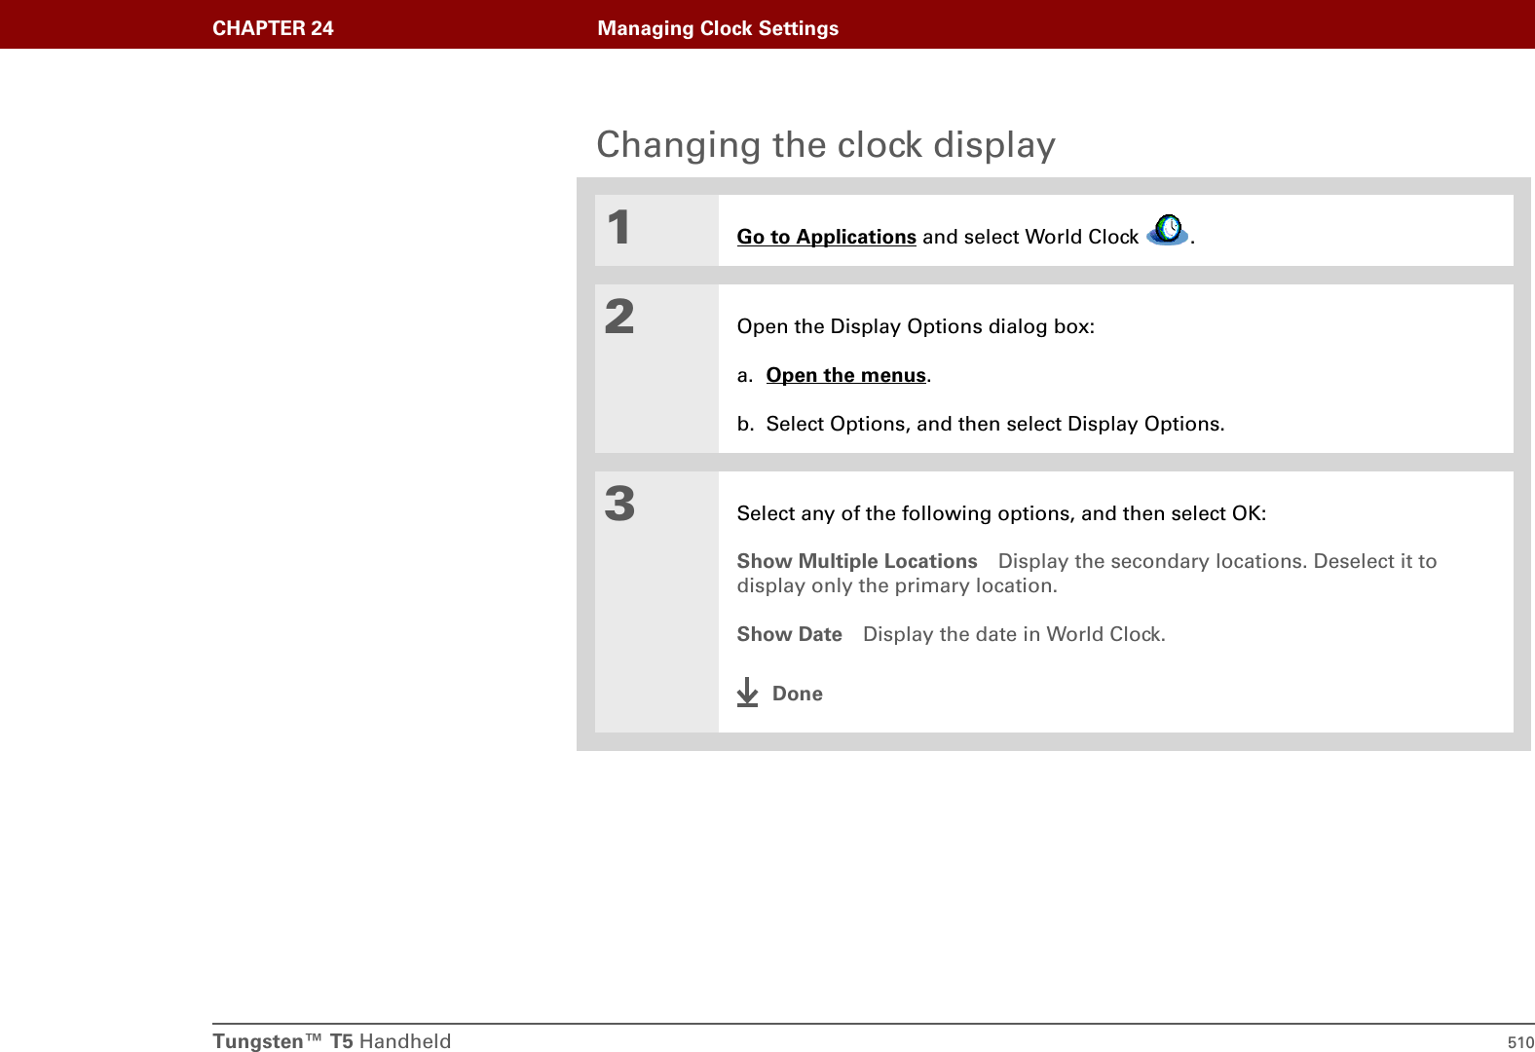This screenshot has height=1052, width=1535.
Task: Click the Changing the clock display heading
Action: [826, 144]
